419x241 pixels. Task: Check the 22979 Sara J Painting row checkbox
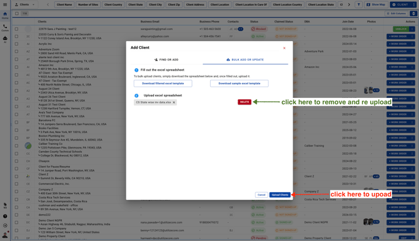click(16, 29)
